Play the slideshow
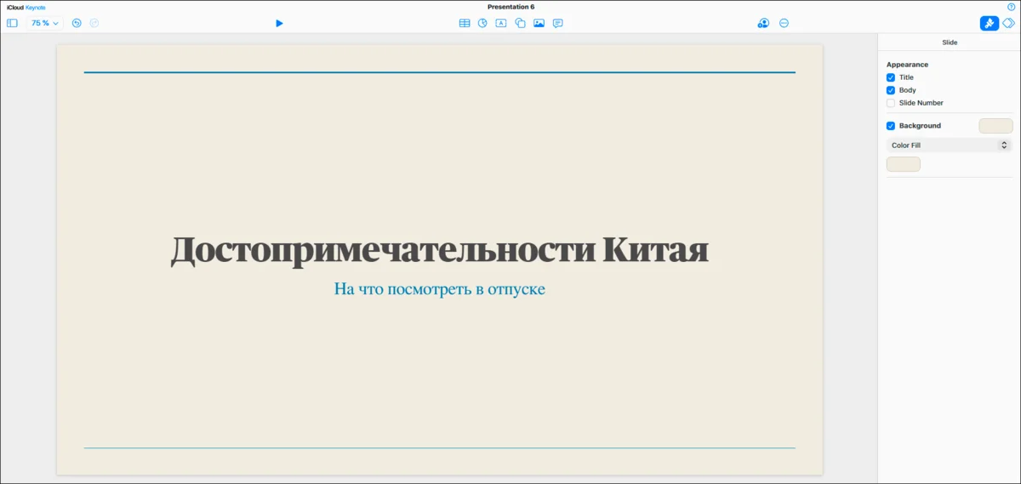 pos(279,23)
